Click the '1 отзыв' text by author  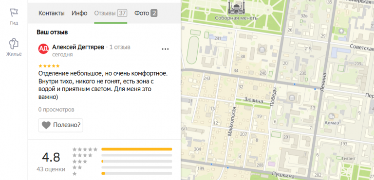[120, 47]
